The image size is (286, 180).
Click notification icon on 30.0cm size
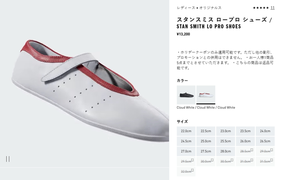click(212, 160)
